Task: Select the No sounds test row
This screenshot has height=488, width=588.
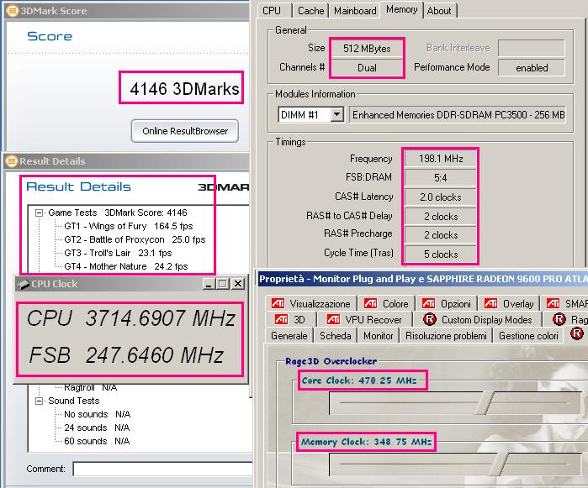Action: pos(97,414)
